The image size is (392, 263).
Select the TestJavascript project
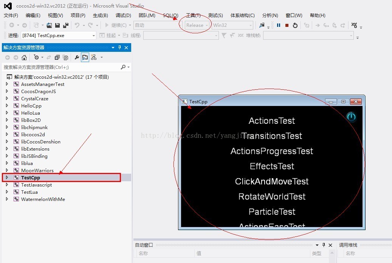pyautogui.click(x=37, y=185)
